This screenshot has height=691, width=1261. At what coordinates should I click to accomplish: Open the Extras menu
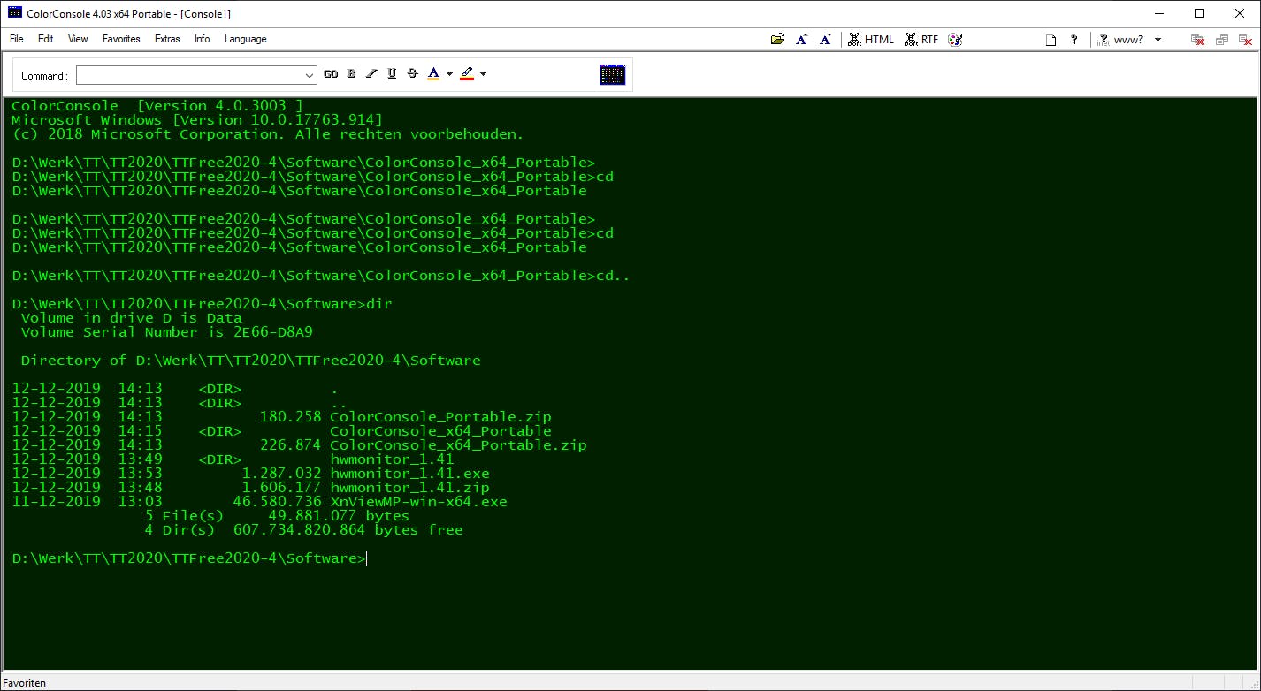click(167, 39)
